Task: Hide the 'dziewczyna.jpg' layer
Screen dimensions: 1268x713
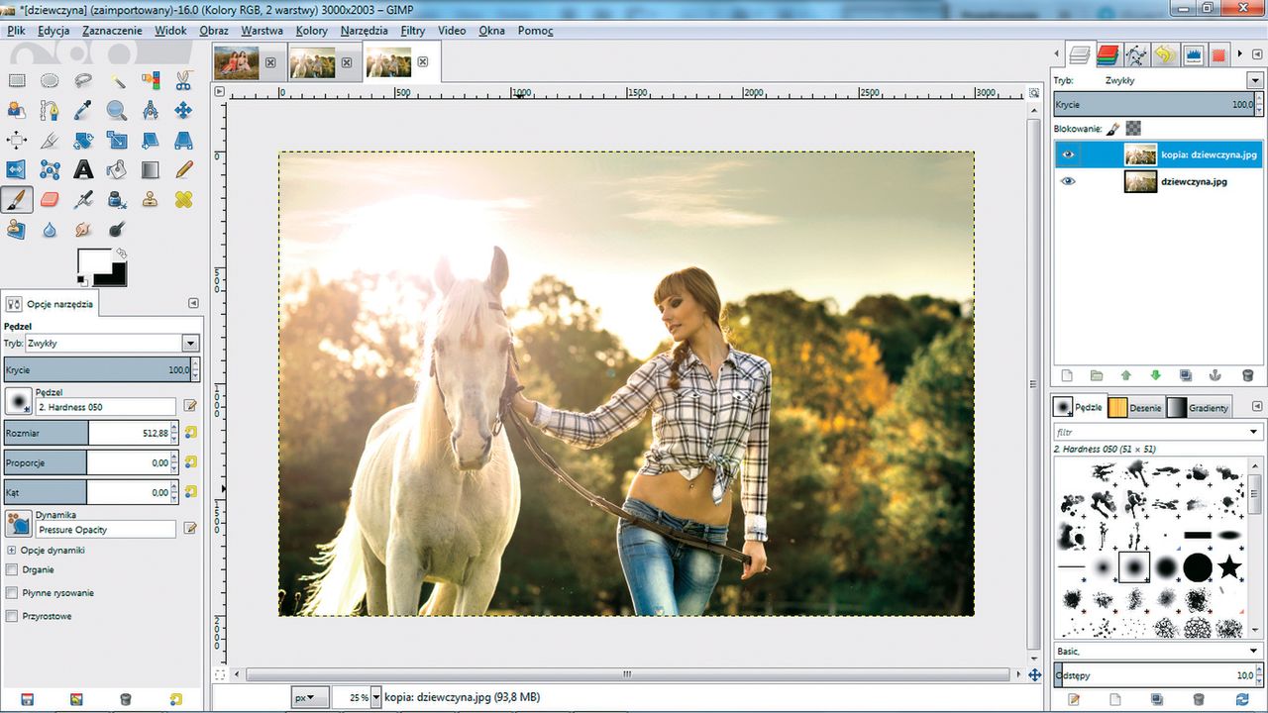Action: (1068, 181)
